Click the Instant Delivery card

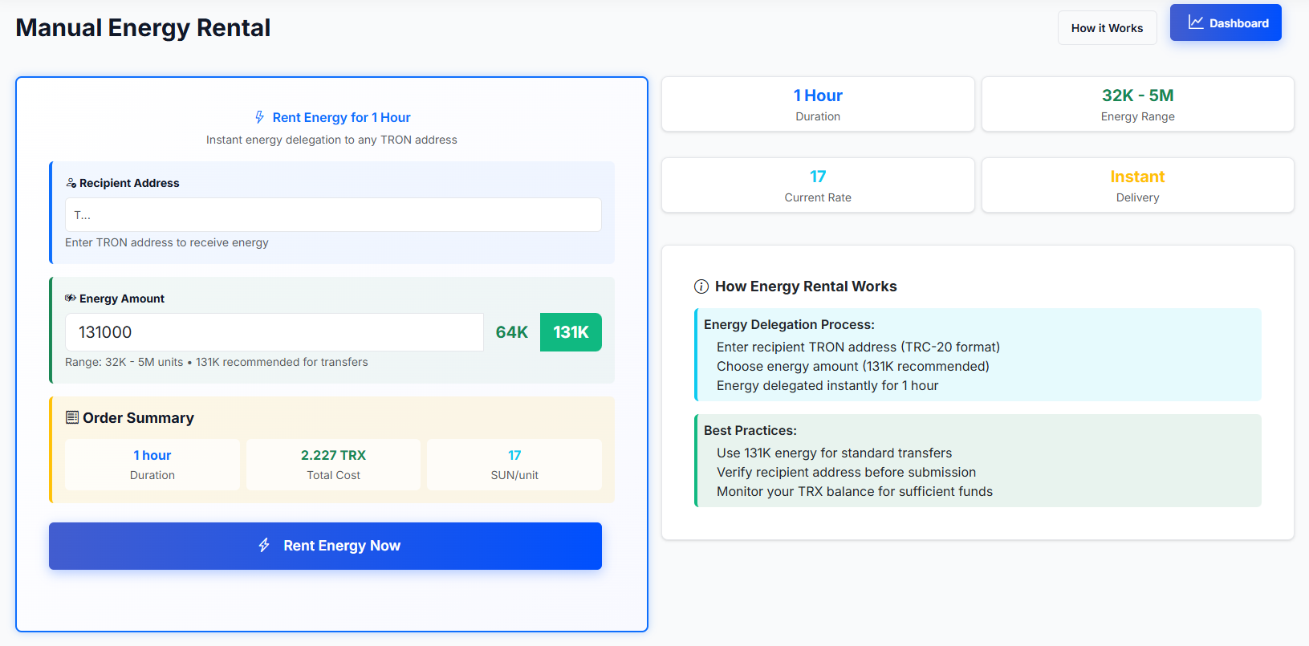click(x=1137, y=185)
